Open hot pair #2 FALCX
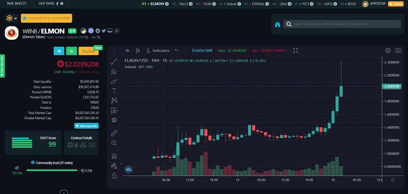 click(182, 4)
